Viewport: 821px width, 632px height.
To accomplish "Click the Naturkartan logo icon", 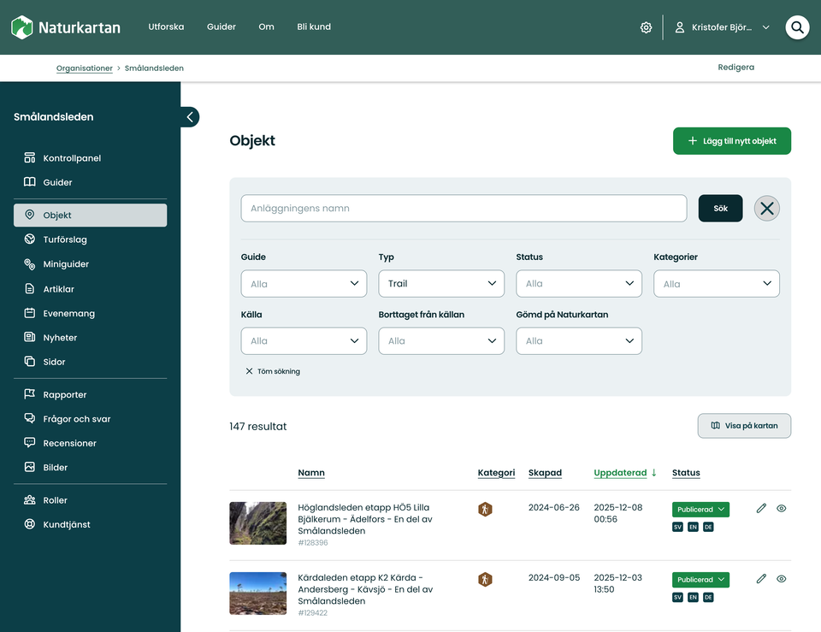I will (x=22, y=27).
